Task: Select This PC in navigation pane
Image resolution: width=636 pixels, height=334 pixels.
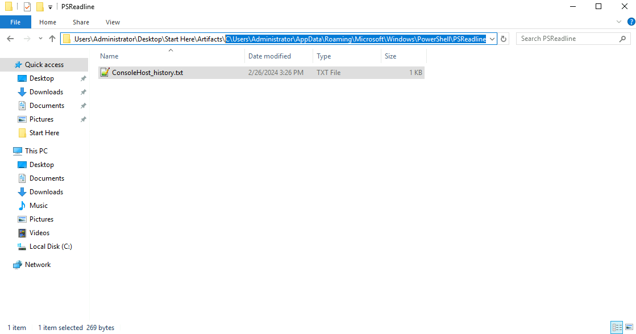Action: click(x=36, y=151)
